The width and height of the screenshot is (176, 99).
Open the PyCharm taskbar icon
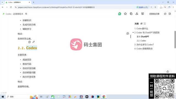click(x=98, y=97)
